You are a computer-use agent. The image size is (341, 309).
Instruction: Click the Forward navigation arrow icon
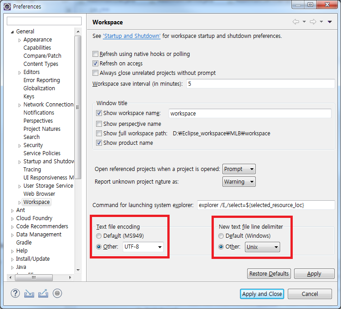tap(313, 22)
